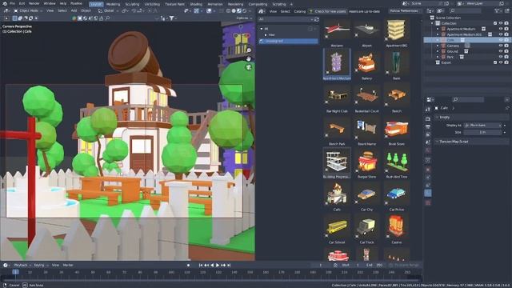
Task: Switch to the Sculpting workspace tab
Action: (132, 4)
